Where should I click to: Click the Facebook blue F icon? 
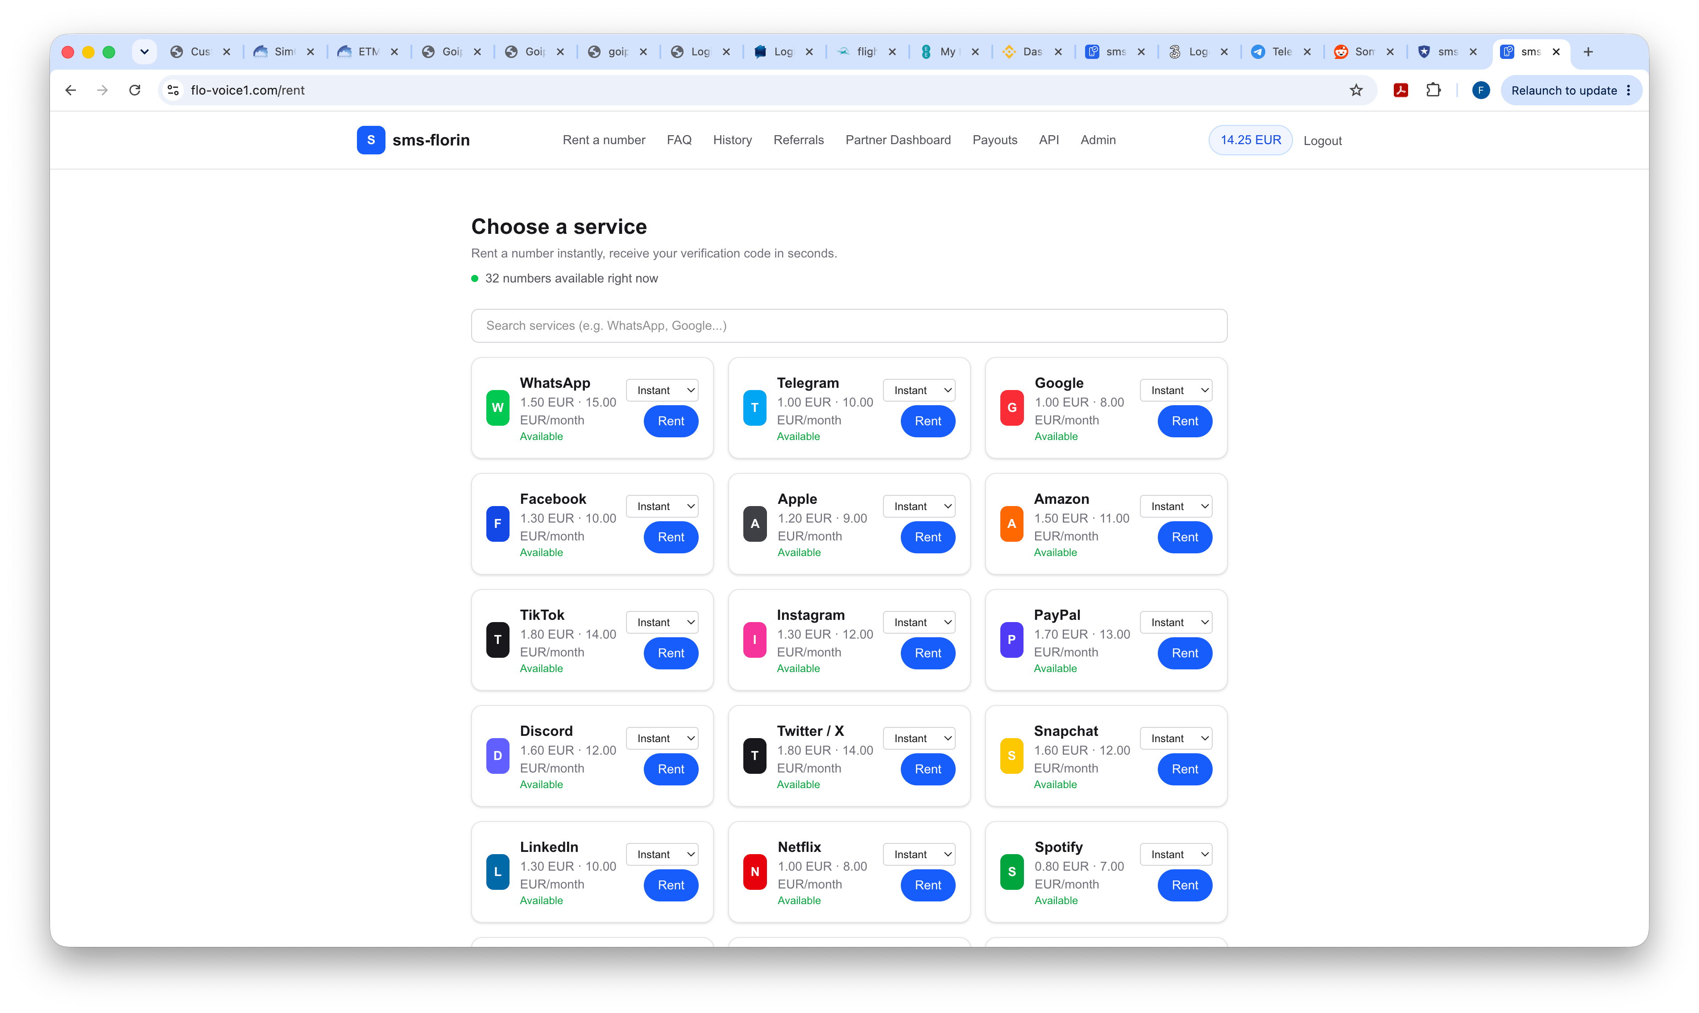click(497, 523)
